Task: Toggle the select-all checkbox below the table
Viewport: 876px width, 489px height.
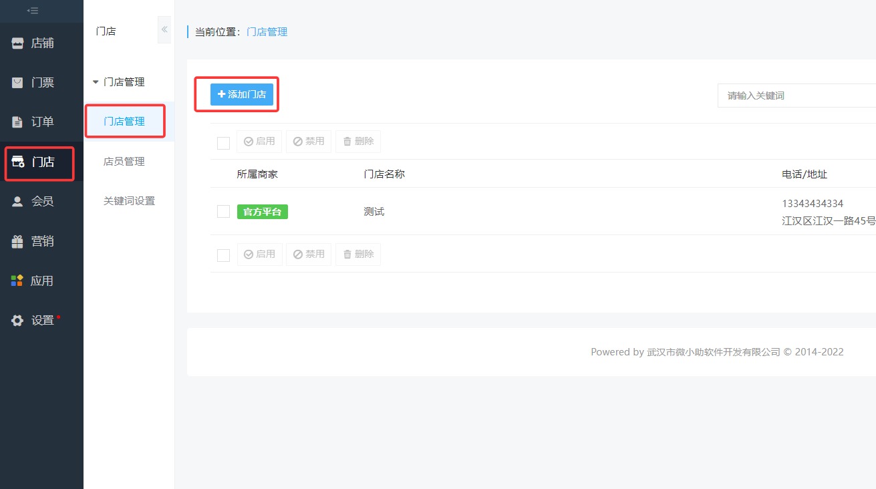Action: [x=223, y=255]
